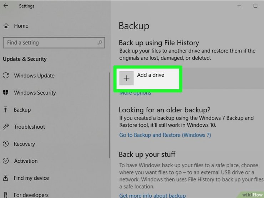Click the Troubleshoot wrench icon
Image resolution: width=264 pixels, height=198 pixels.
click(x=6, y=126)
